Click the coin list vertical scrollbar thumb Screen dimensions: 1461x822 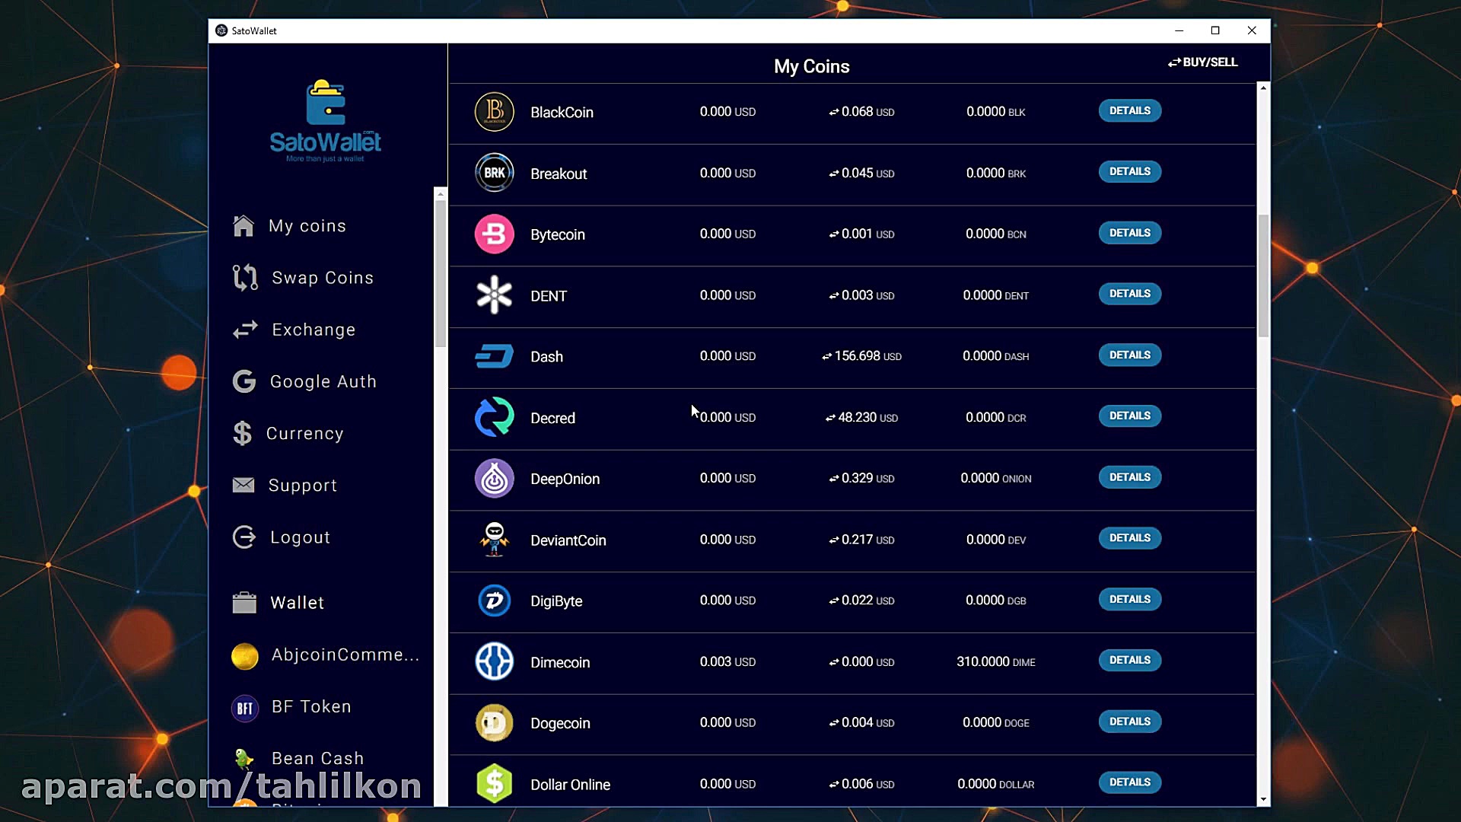1263,276
